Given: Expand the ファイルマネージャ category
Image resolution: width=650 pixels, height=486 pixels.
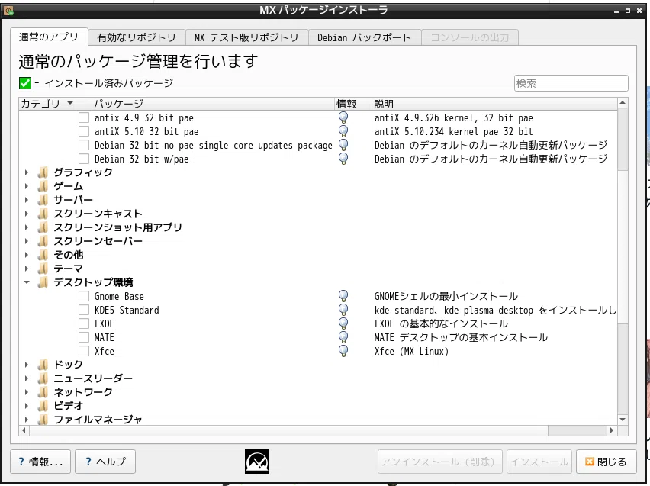Looking at the screenshot, I should [27, 419].
